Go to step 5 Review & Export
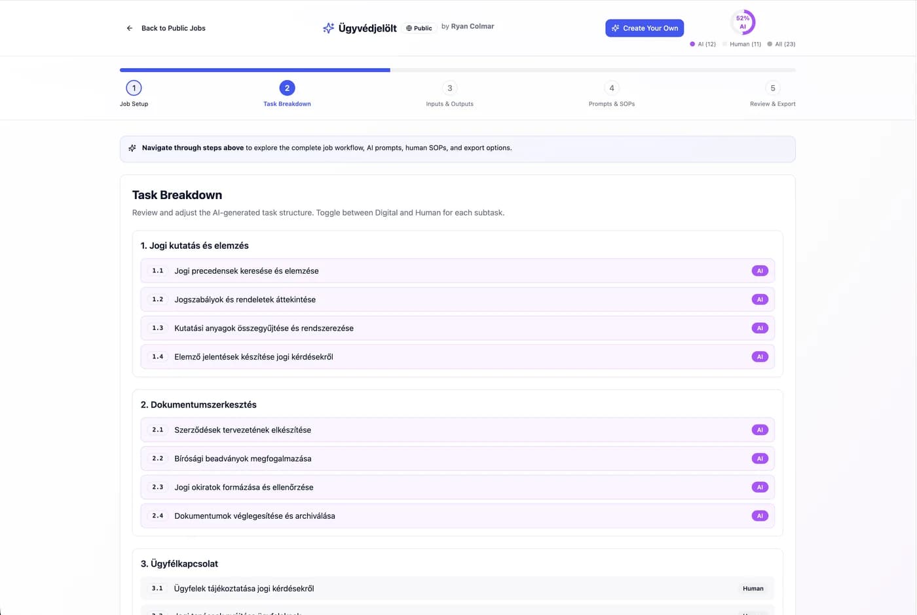 [x=773, y=94]
